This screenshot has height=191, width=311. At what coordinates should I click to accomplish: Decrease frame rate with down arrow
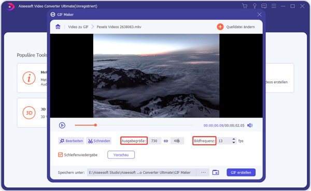[x=234, y=142]
